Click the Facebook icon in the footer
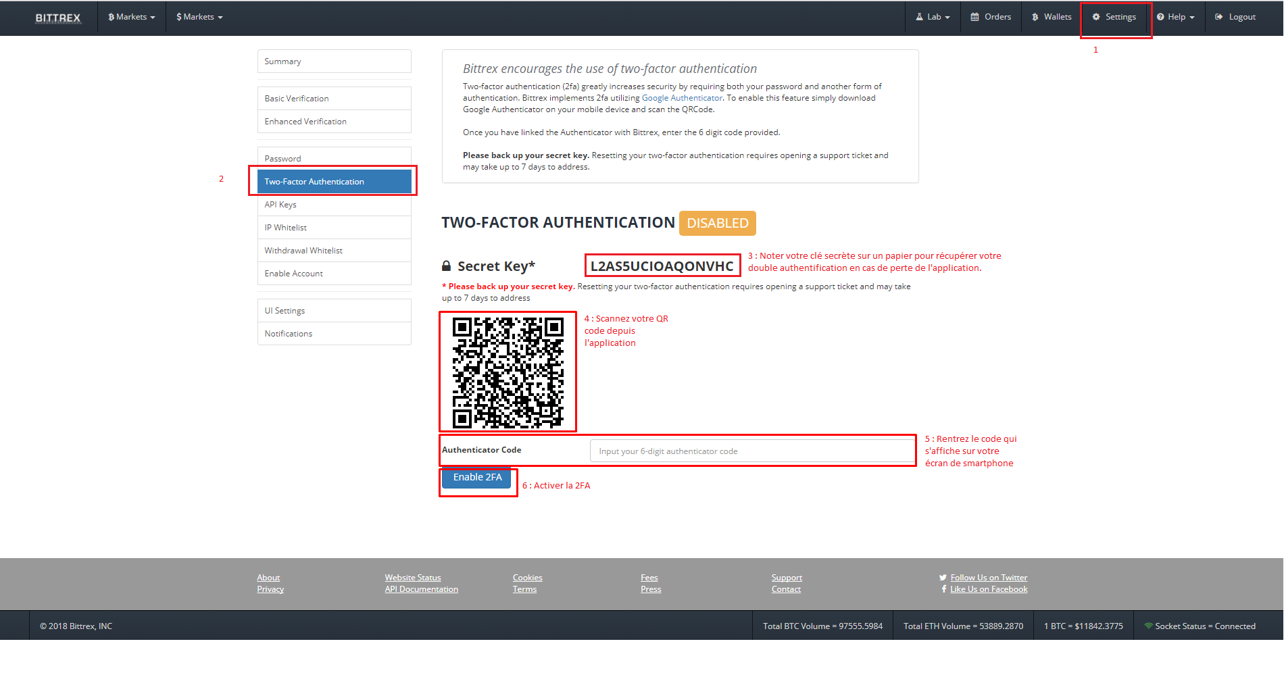Image resolution: width=1284 pixels, height=700 pixels. (944, 589)
